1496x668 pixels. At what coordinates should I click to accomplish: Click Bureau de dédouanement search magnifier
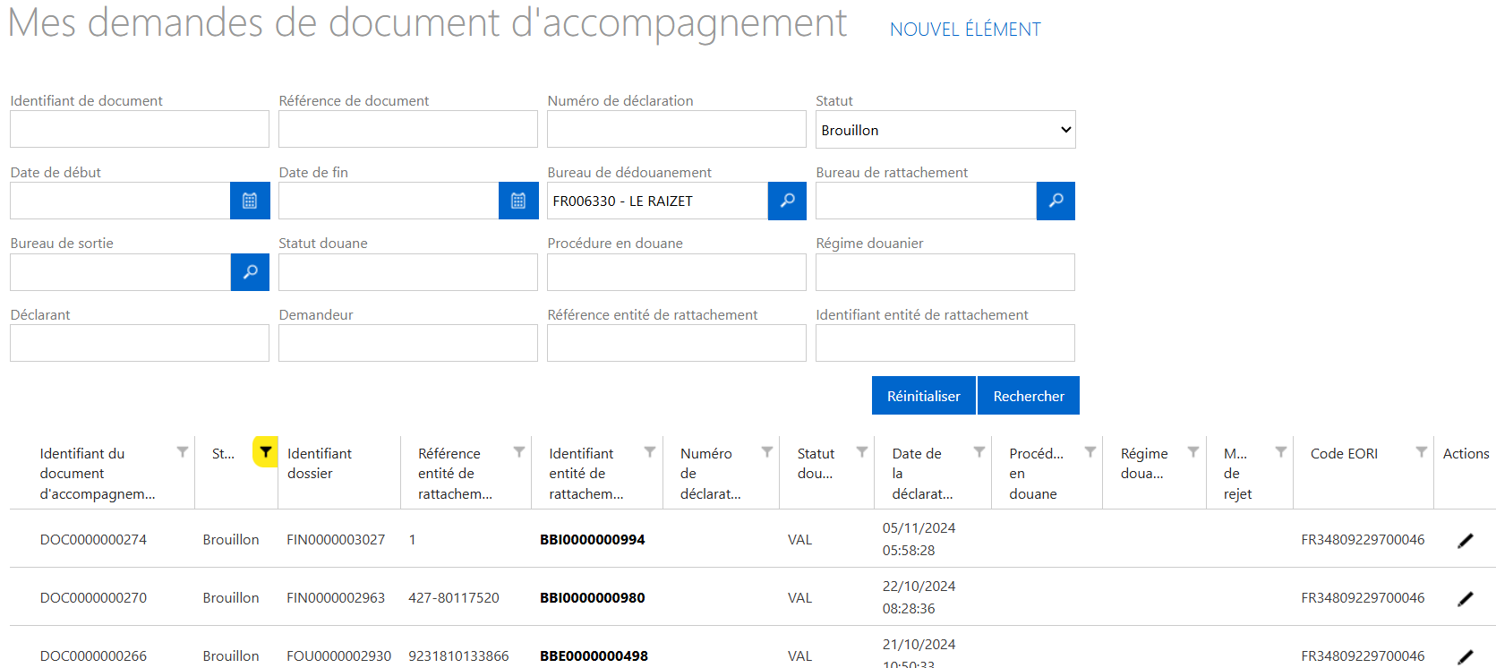pyautogui.click(x=787, y=201)
